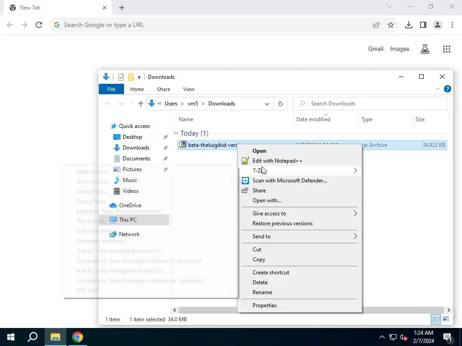Open recent locations dropdown arrow
This screenshot has height=346, width=462.
(x=131, y=104)
